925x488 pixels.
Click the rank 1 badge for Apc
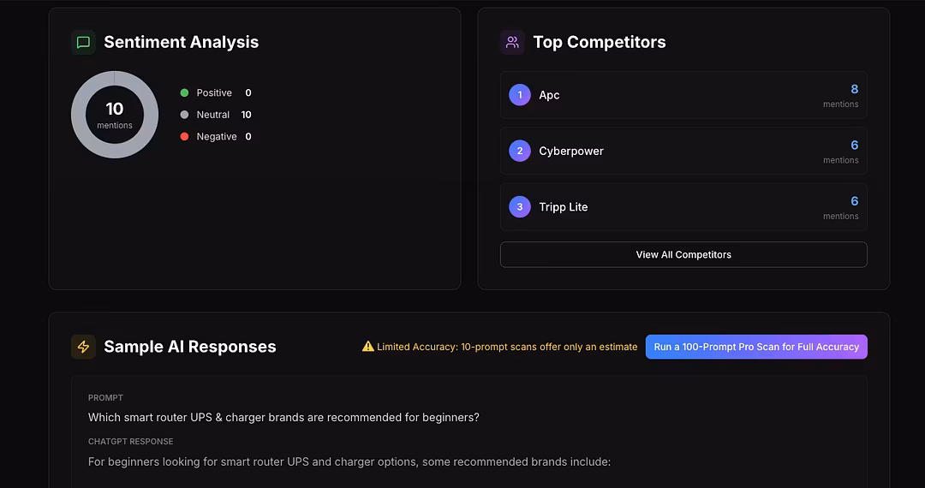click(x=520, y=95)
